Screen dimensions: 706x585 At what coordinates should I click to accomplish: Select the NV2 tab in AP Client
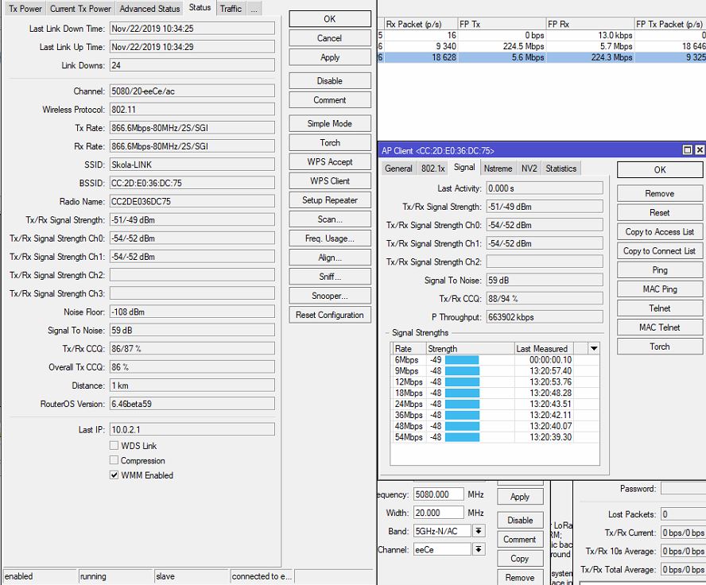pyautogui.click(x=529, y=169)
